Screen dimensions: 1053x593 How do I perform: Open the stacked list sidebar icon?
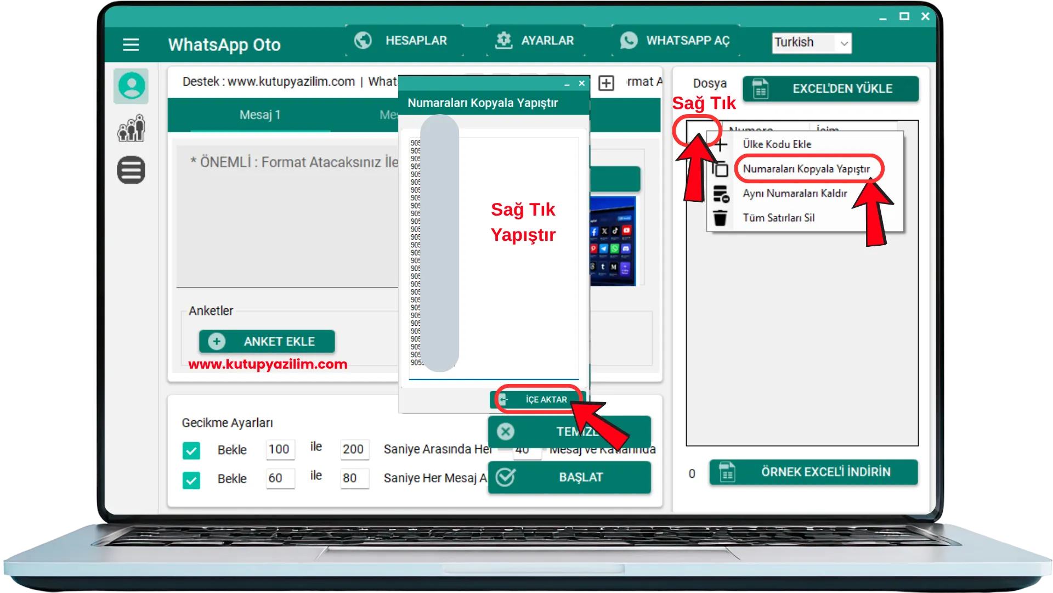click(x=131, y=170)
